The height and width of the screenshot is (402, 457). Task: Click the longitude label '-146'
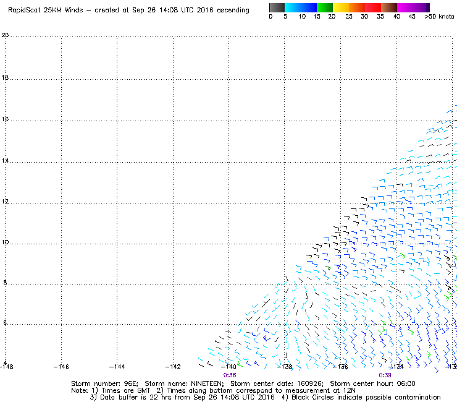[61, 367]
